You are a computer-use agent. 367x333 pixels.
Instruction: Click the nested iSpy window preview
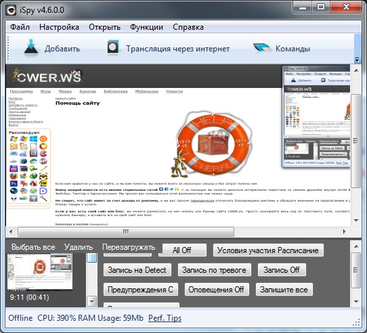pyautogui.click(x=316, y=116)
